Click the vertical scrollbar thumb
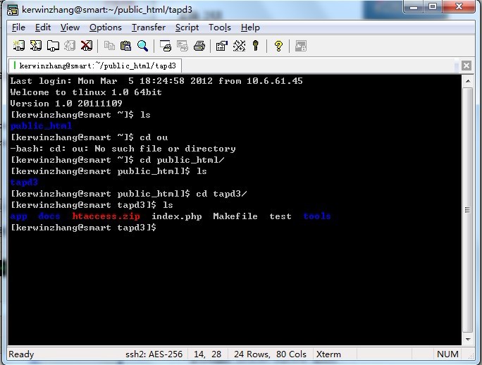Screen dimensions: 482x365 pyautogui.click(x=468, y=210)
